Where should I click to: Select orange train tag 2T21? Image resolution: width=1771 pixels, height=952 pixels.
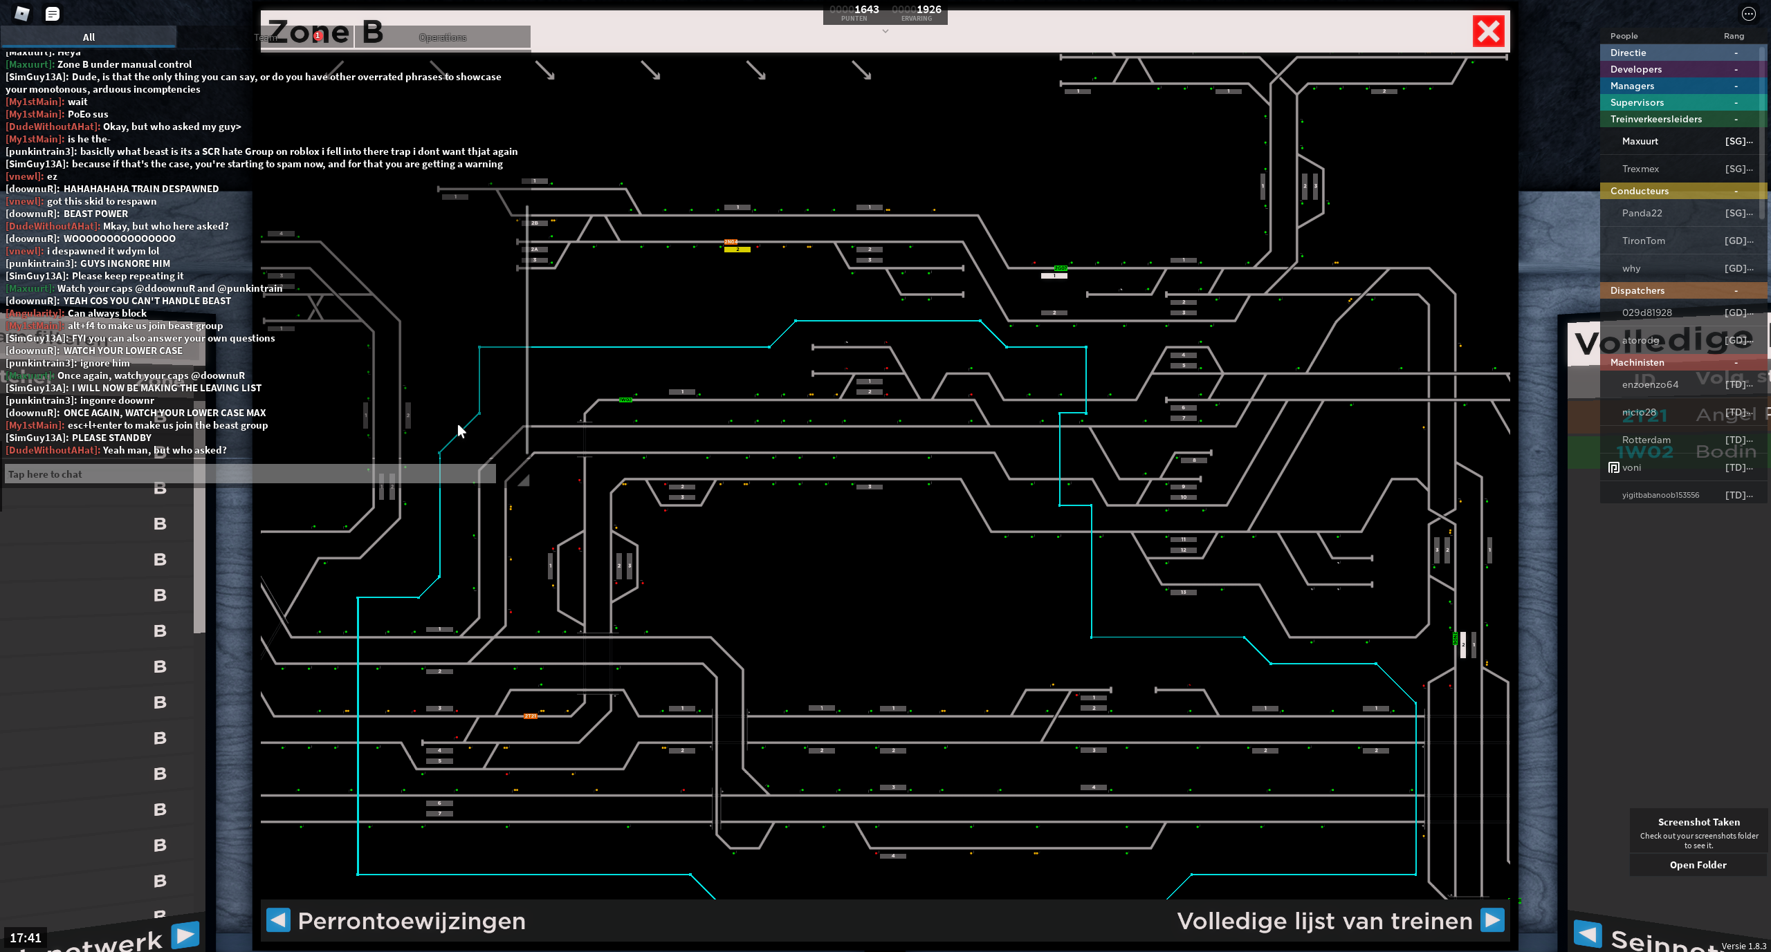pos(531,716)
